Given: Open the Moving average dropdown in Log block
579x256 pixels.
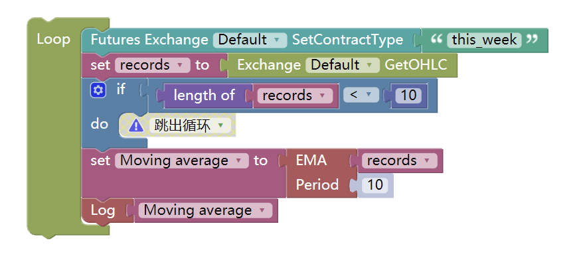Looking at the screenshot, I should [205, 211].
